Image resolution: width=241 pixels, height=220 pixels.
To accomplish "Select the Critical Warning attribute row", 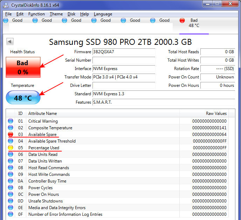I will (x=117, y=121).
